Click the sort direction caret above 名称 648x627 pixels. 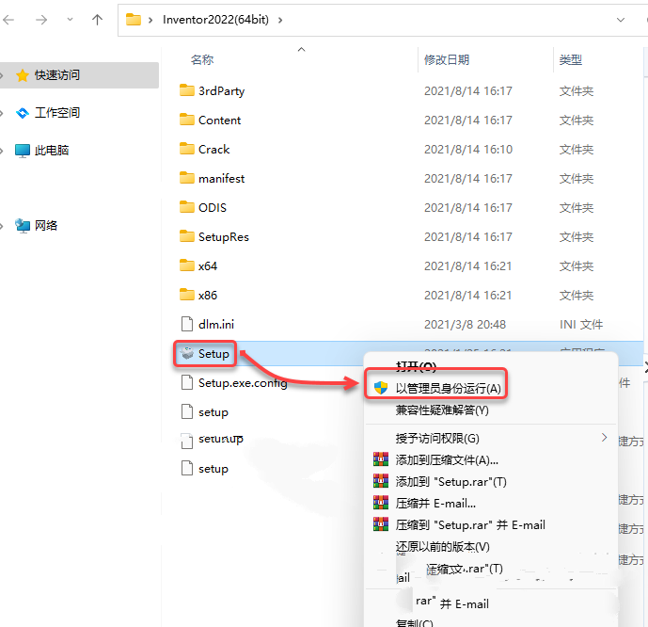(x=301, y=49)
